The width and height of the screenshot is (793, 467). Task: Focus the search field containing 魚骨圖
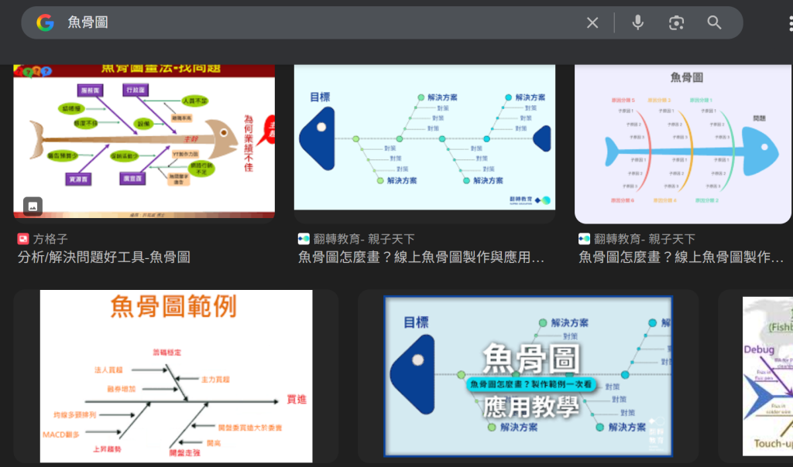click(x=310, y=22)
